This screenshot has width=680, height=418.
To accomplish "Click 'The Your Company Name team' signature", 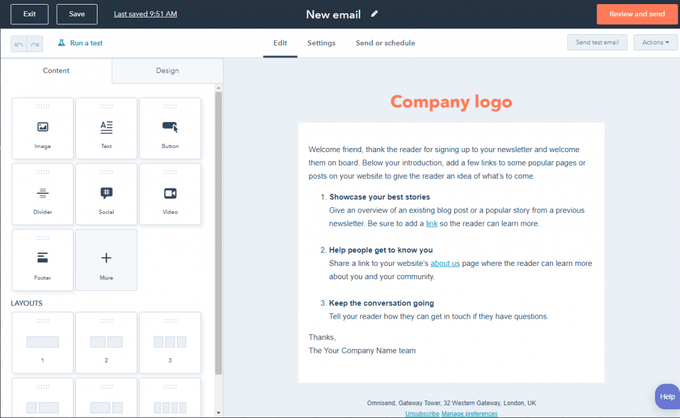I will click(362, 351).
